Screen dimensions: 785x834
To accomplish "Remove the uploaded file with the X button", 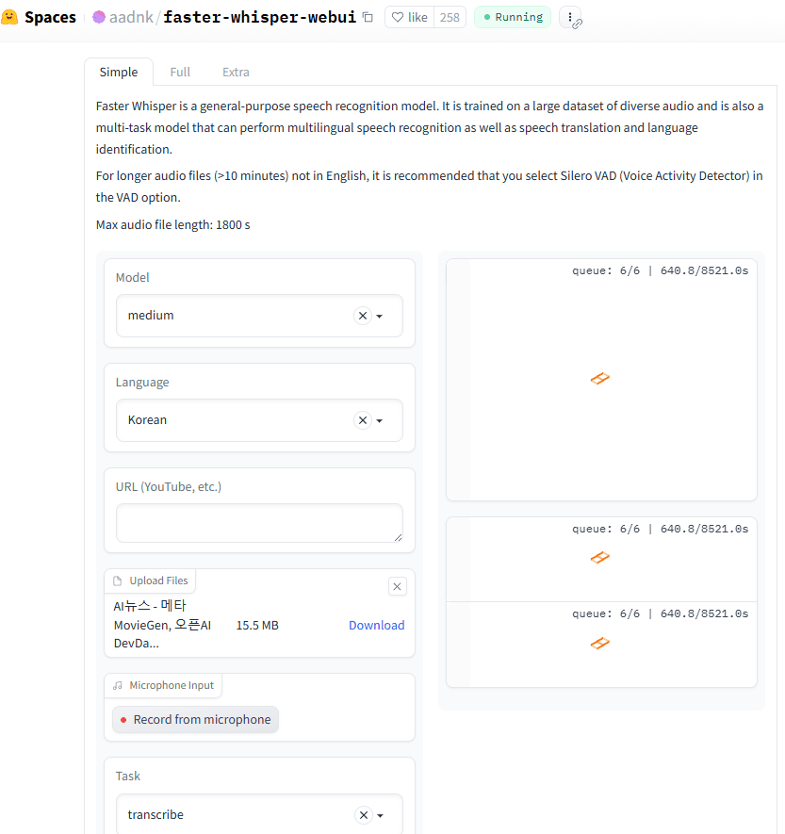I will click(398, 586).
